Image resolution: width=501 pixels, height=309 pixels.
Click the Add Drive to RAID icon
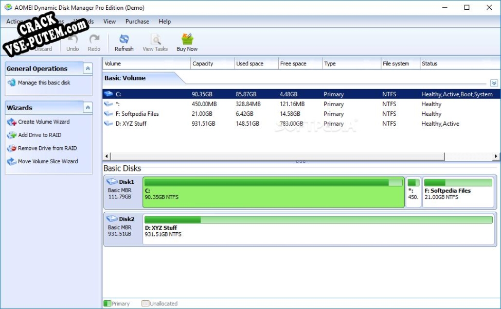pos(11,135)
